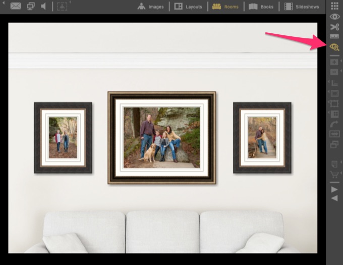Open the Layouts tab

[x=188, y=7]
